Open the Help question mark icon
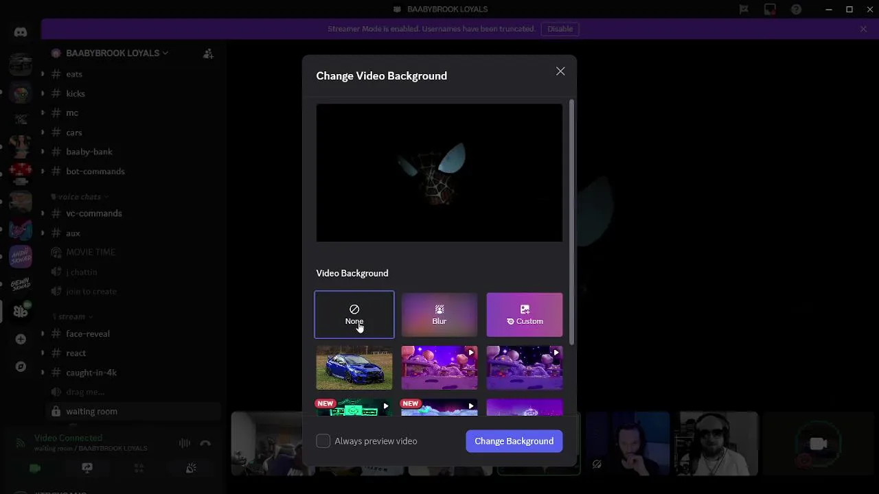 (796, 10)
